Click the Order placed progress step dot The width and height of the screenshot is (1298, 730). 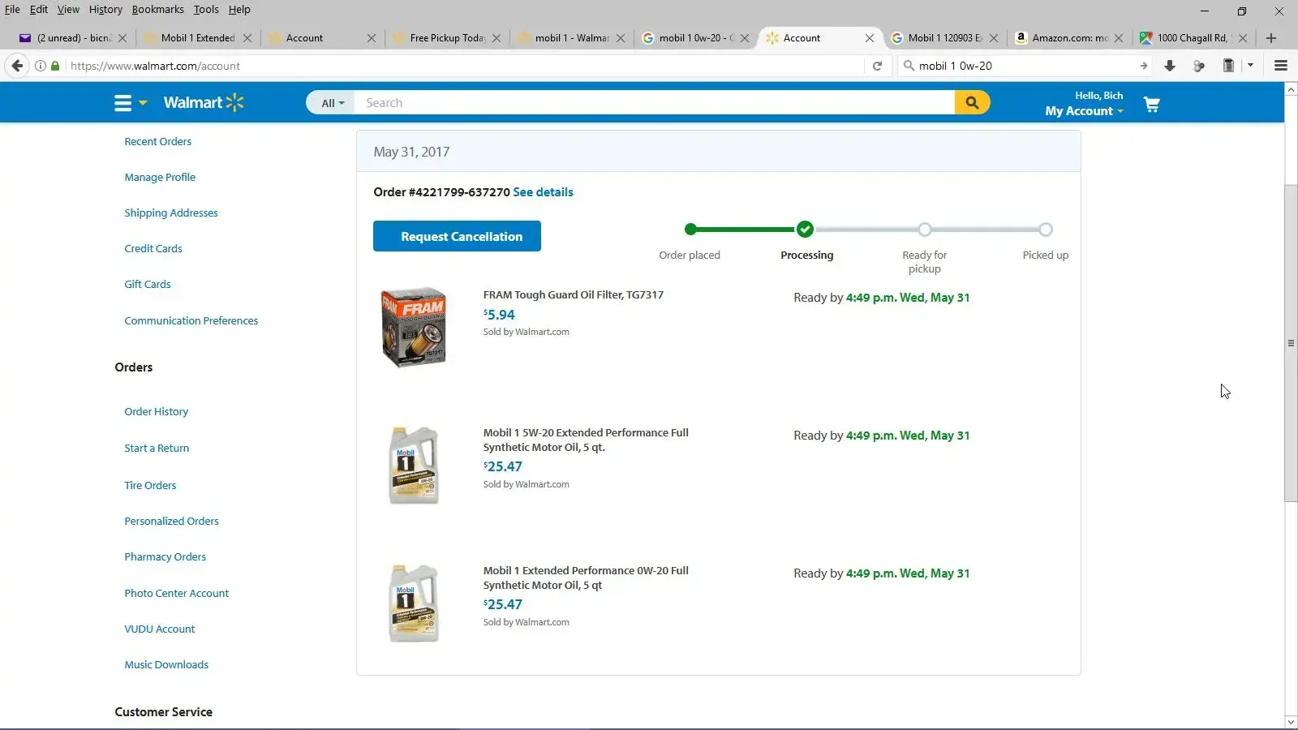click(690, 230)
